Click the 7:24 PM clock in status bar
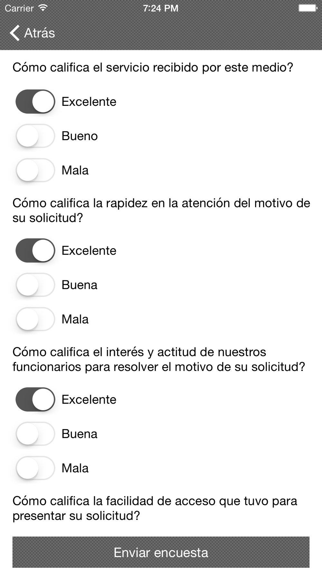 (161, 8)
